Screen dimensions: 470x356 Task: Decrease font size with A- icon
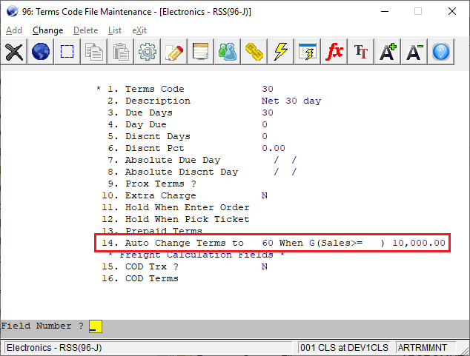click(414, 52)
